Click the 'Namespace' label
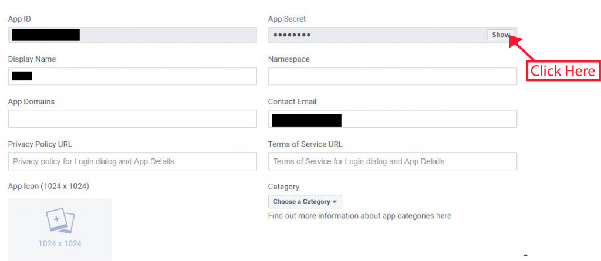 tap(289, 59)
